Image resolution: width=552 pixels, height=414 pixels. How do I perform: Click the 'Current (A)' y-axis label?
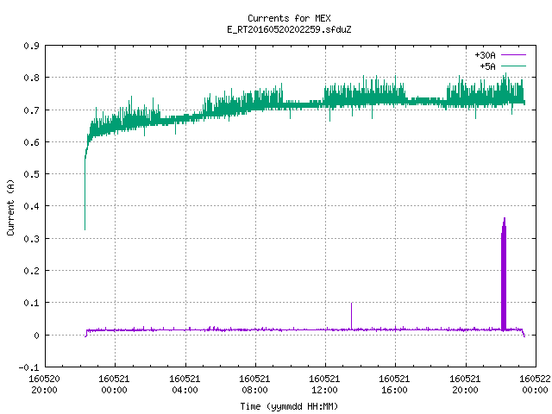pos(10,207)
